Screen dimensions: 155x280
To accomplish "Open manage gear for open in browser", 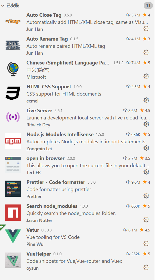I will (x=146, y=172).
